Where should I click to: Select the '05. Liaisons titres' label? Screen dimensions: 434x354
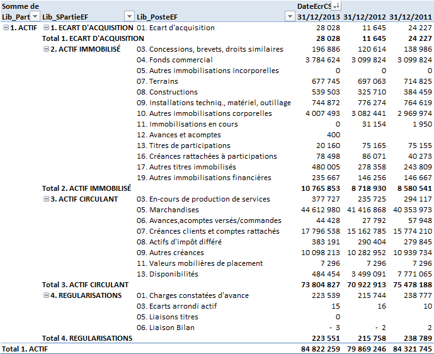[x=168, y=317]
